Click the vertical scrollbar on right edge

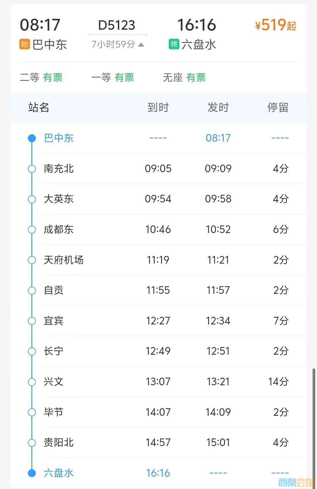(314, 426)
